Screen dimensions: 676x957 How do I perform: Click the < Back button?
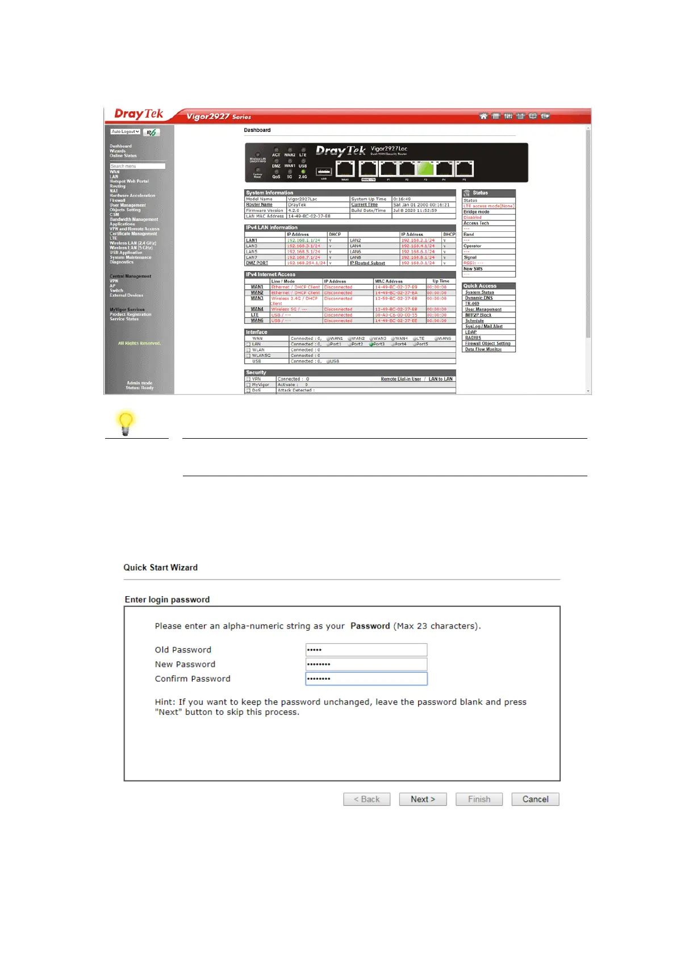click(x=367, y=799)
